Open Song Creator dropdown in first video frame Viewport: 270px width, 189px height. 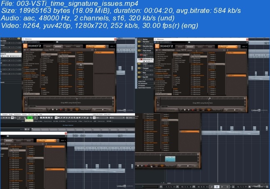[85, 109]
